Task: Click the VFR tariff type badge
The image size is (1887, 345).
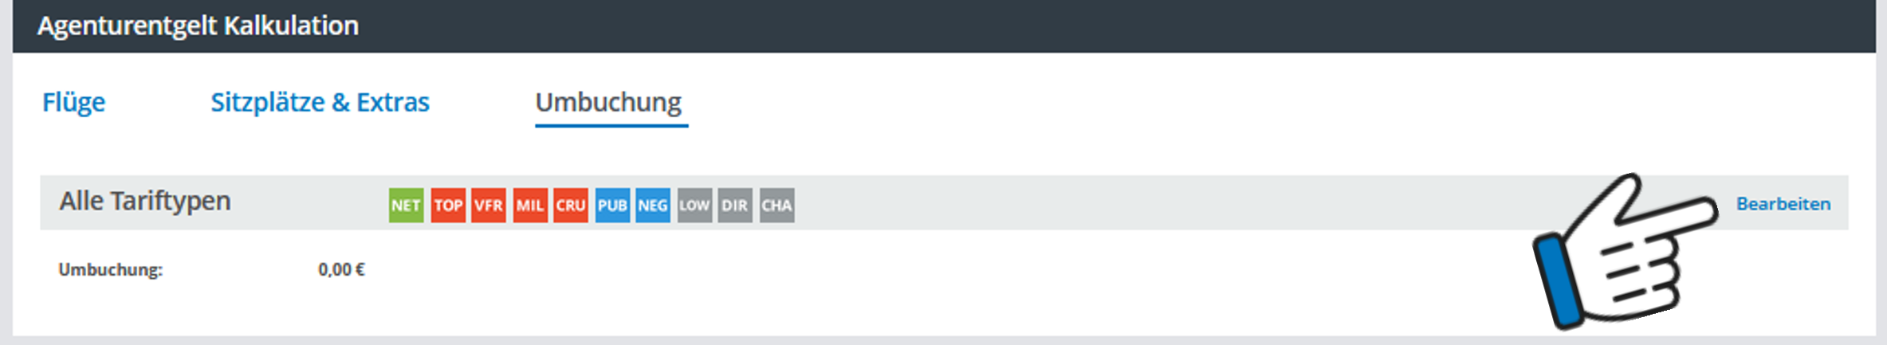Action: (489, 205)
